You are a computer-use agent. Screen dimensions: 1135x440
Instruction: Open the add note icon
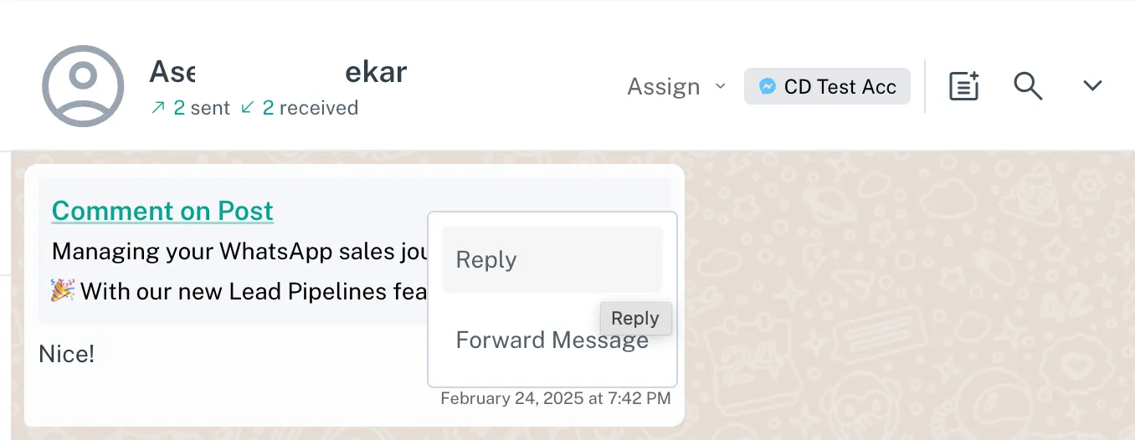tap(963, 86)
